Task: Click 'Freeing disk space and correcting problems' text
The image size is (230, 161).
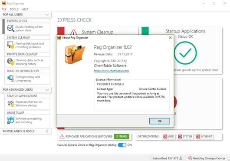Action: point(30,45)
